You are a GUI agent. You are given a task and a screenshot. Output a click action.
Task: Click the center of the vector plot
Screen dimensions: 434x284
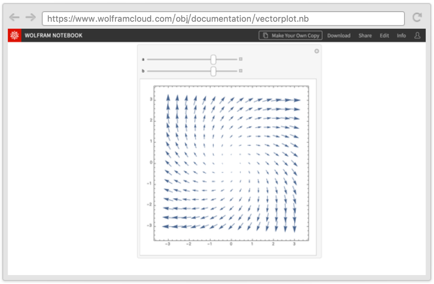(x=231, y=163)
